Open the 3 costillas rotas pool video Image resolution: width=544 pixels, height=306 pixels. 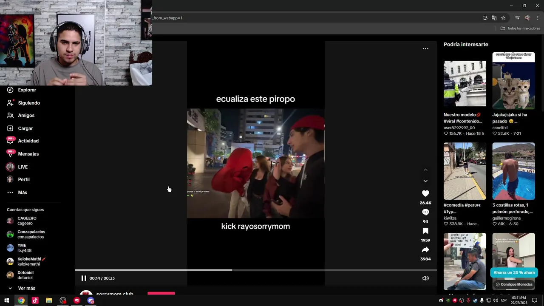(x=513, y=171)
